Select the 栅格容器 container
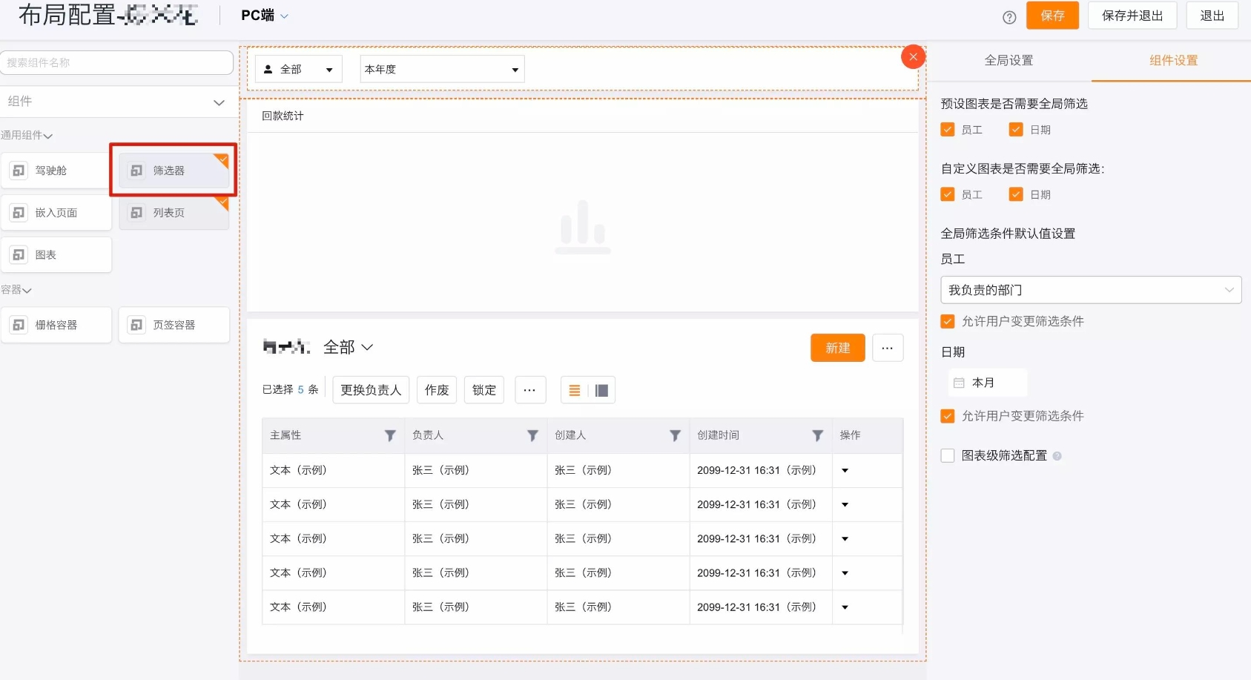The height and width of the screenshot is (680, 1251). (x=56, y=325)
